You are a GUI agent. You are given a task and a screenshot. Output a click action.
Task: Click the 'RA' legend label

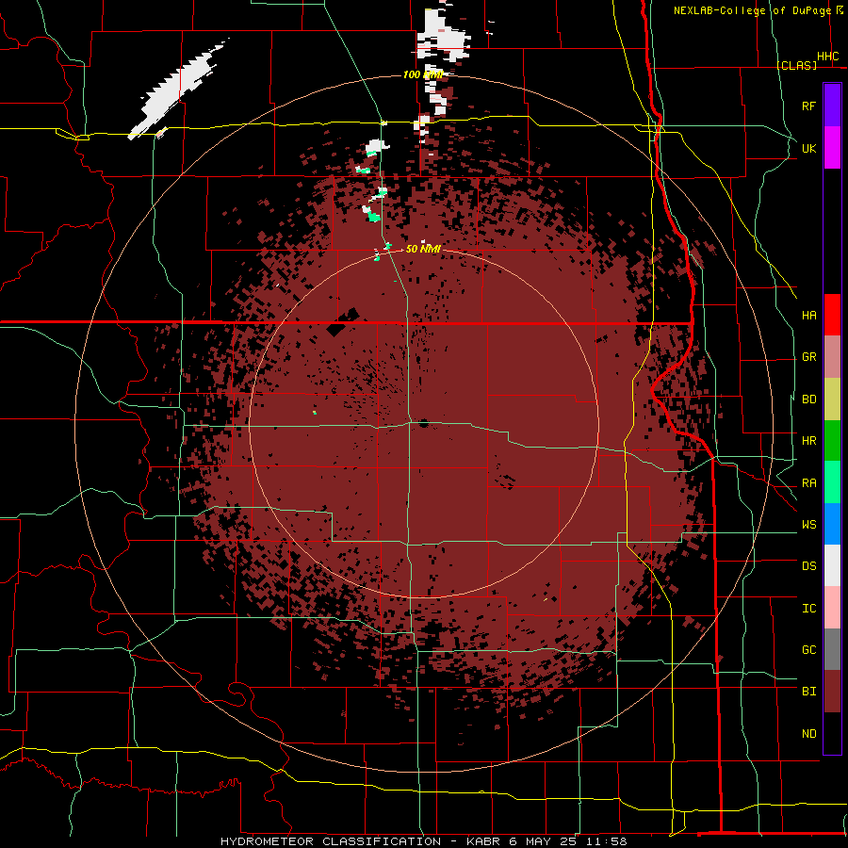pos(808,483)
